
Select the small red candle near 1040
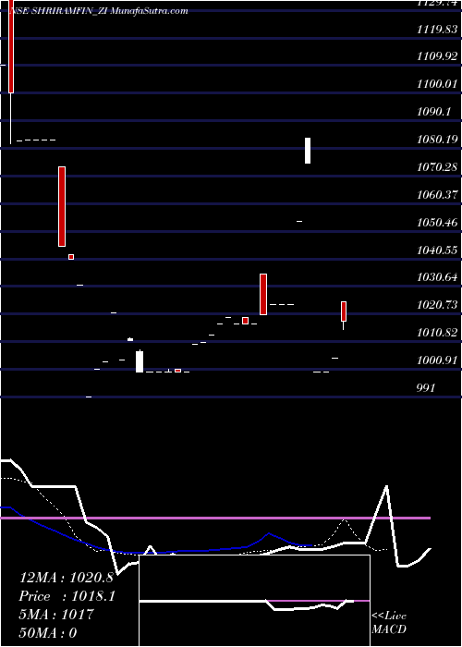point(71,257)
